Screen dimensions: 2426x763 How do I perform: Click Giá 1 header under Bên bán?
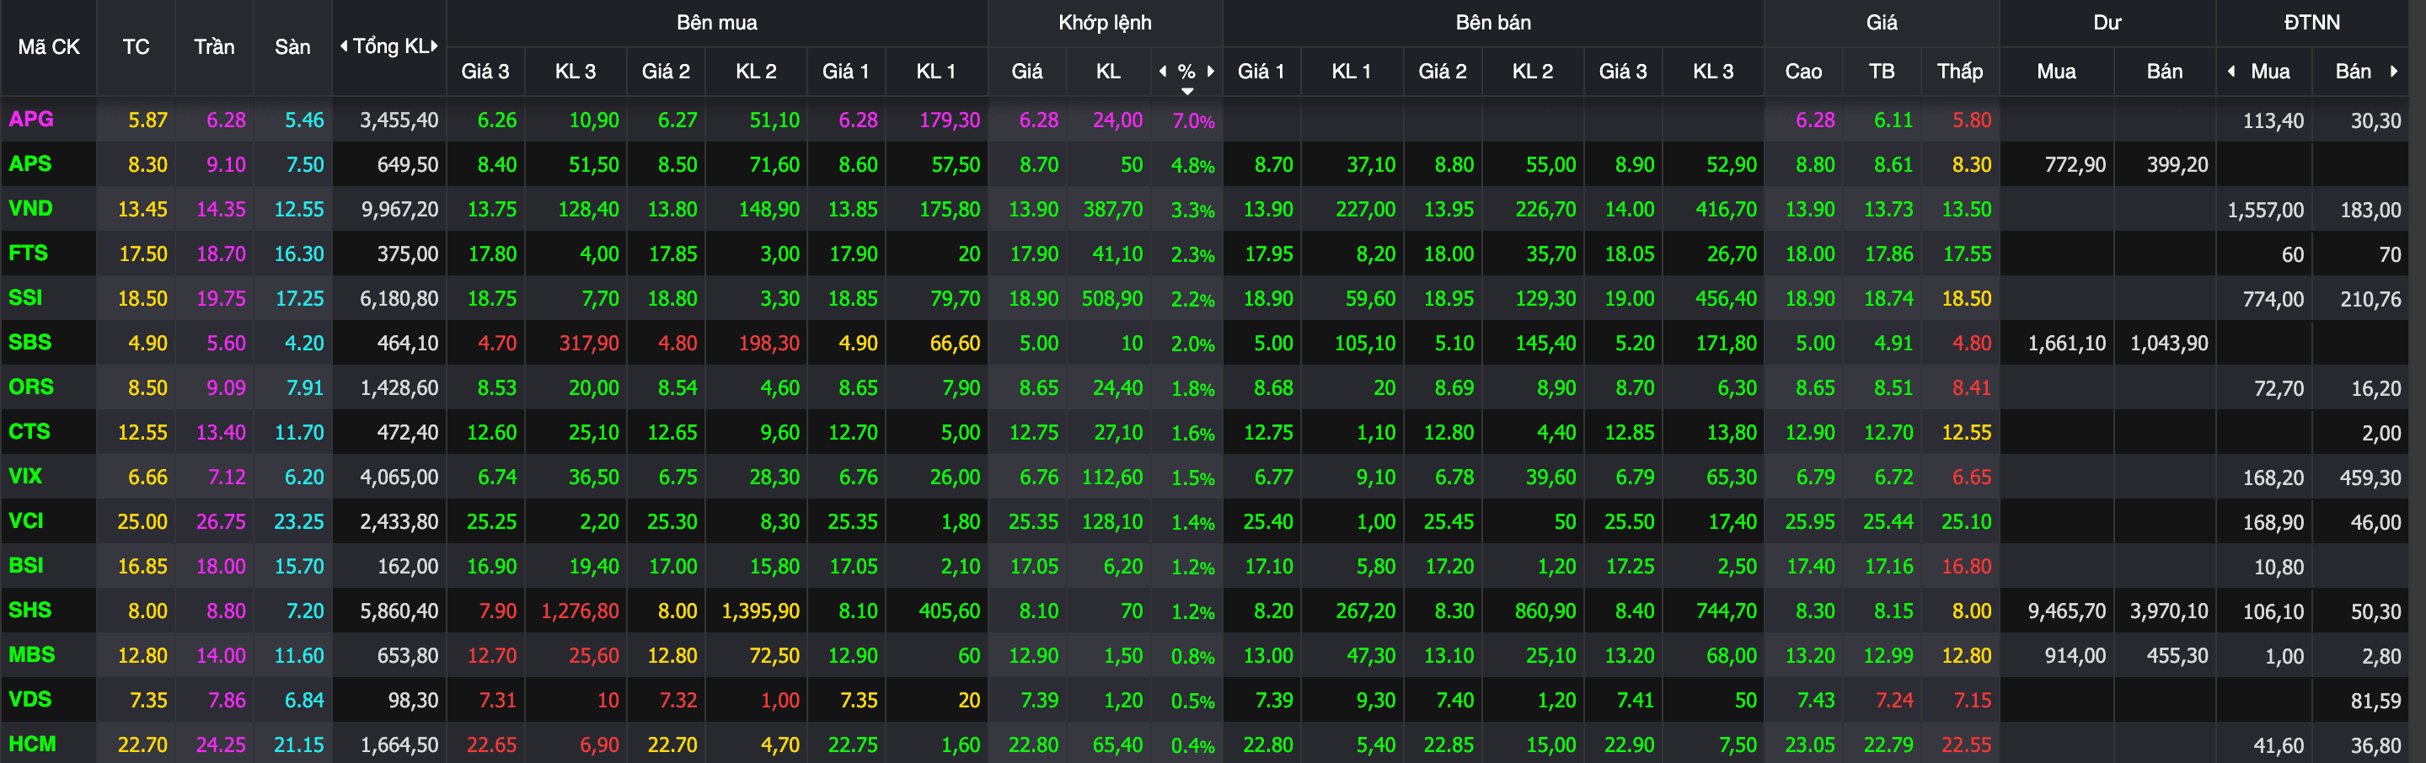click(x=1261, y=72)
